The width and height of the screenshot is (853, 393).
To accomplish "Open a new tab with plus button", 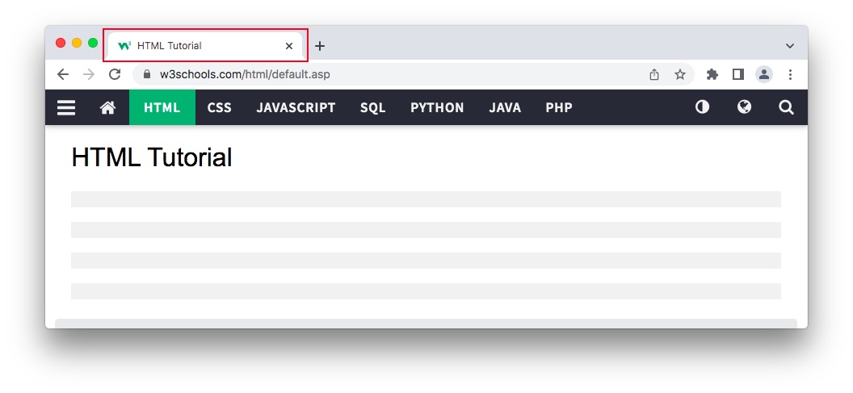I will click(x=320, y=46).
